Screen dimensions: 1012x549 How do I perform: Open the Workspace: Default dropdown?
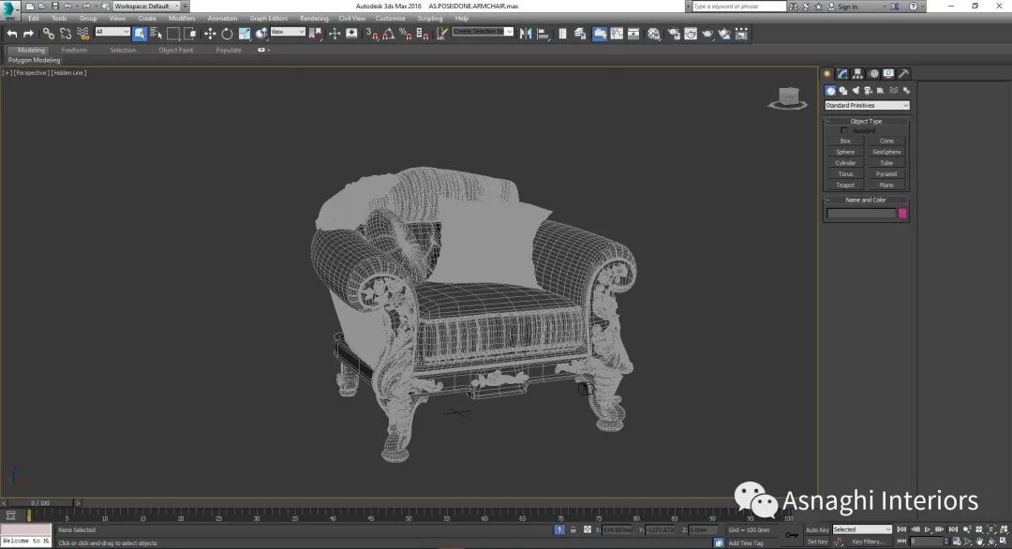point(146,6)
